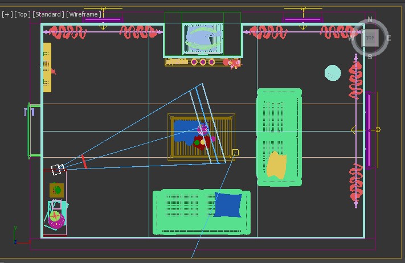Click the E compass label on ViewCube
The height and width of the screenshot is (263, 405).
[x=389, y=39]
